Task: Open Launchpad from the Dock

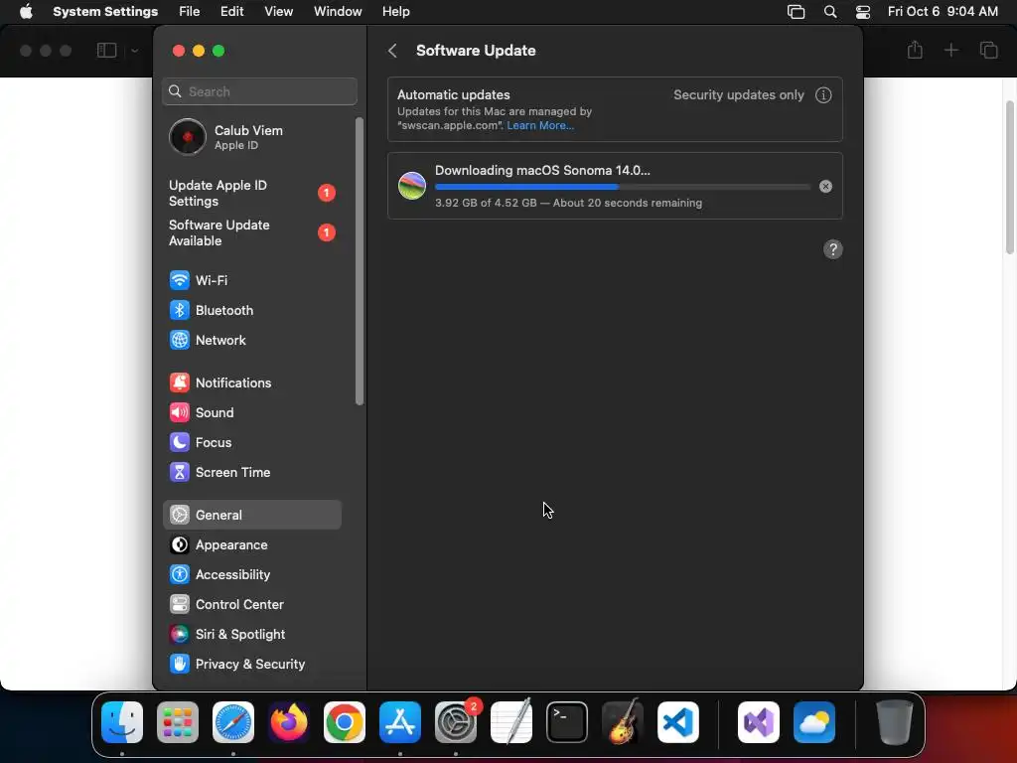Action: pos(178,722)
